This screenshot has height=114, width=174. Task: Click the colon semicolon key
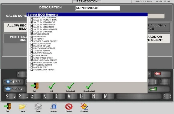click(167, 96)
